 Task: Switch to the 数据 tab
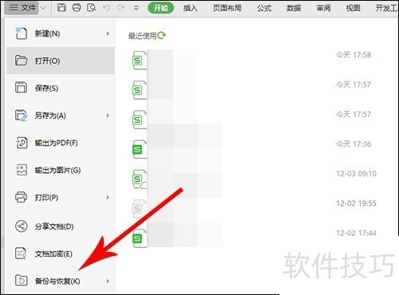tap(294, 8)
